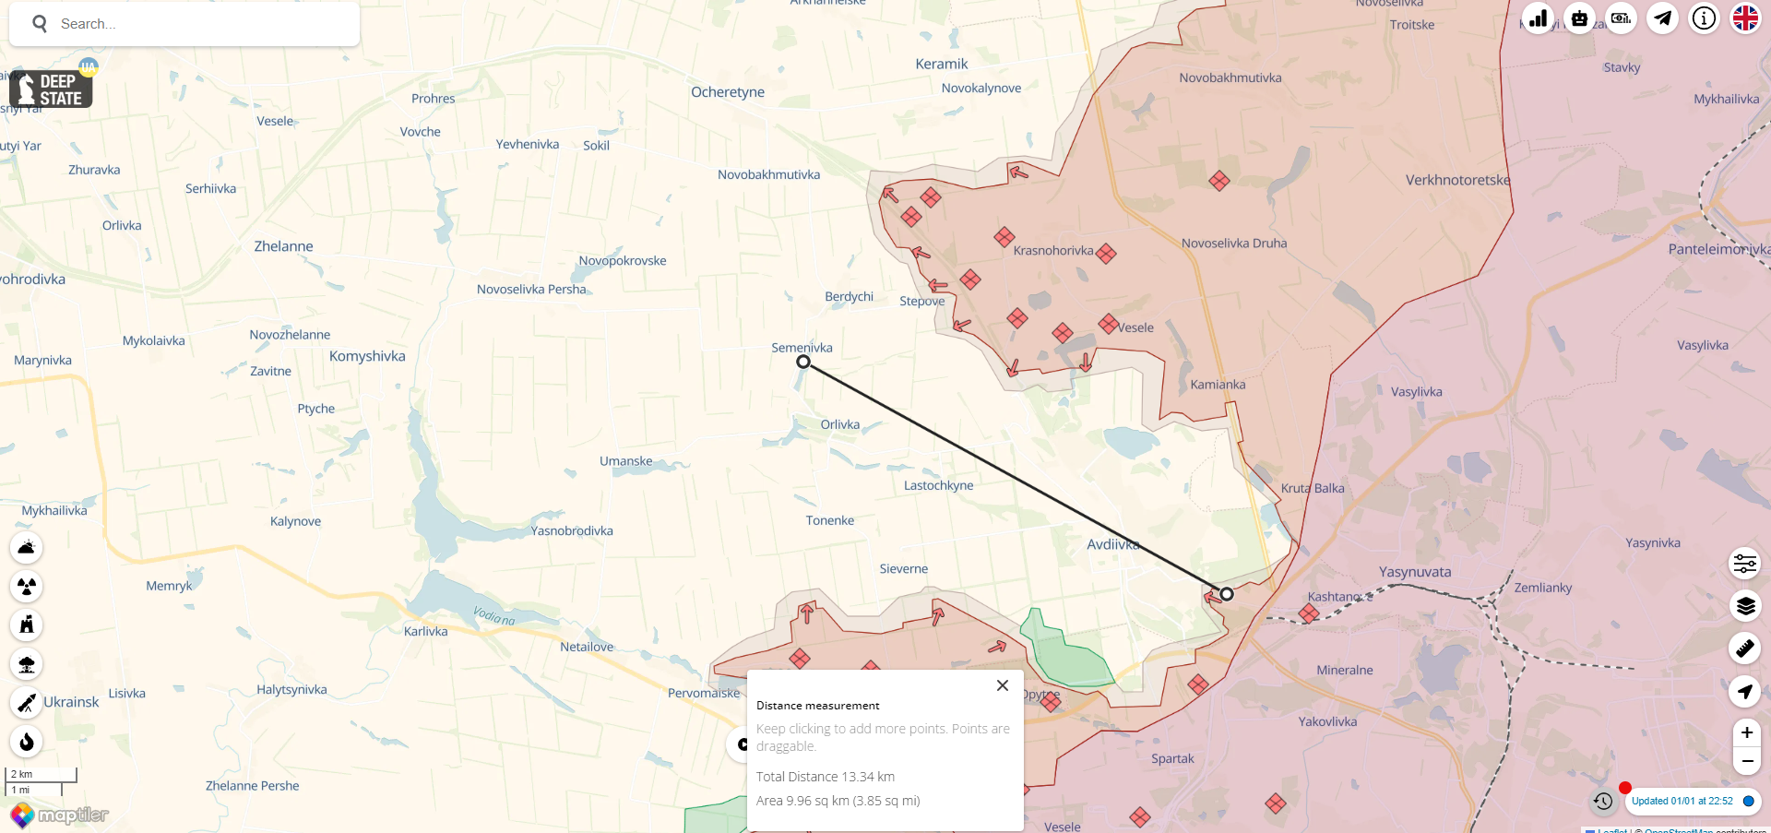Select the ruler measurement tool
The height and width of the screenshot is (833, 1771).
[1745, 649]
